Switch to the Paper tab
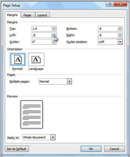 click(x=27, y=15)
